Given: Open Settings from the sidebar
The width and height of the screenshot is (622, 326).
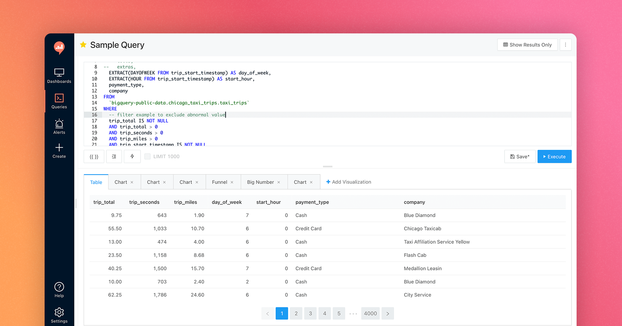Looking at the screenshot, I should click(x=59, y=313).
